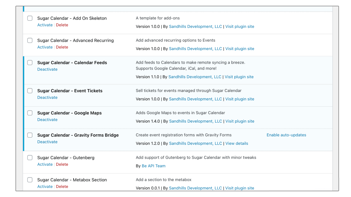This screenshot has height=197, width=351.
Task: Activate the Gutenberg plugin
Action: [45, 164]
